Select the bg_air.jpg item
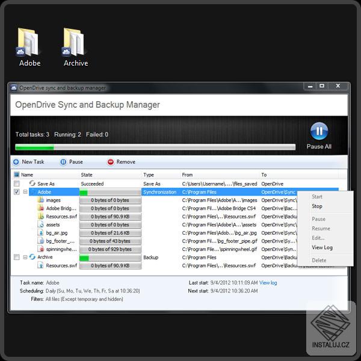The image size is (361, 361). [57, 233]
